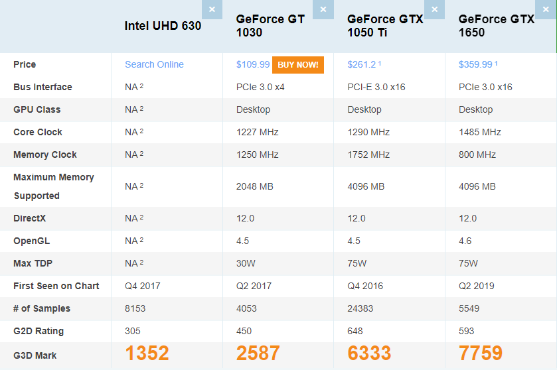This screenshot has width=557, height=370.
Task: Close the GeForce GTX 1050 Ti column
Action: [435, 9]
